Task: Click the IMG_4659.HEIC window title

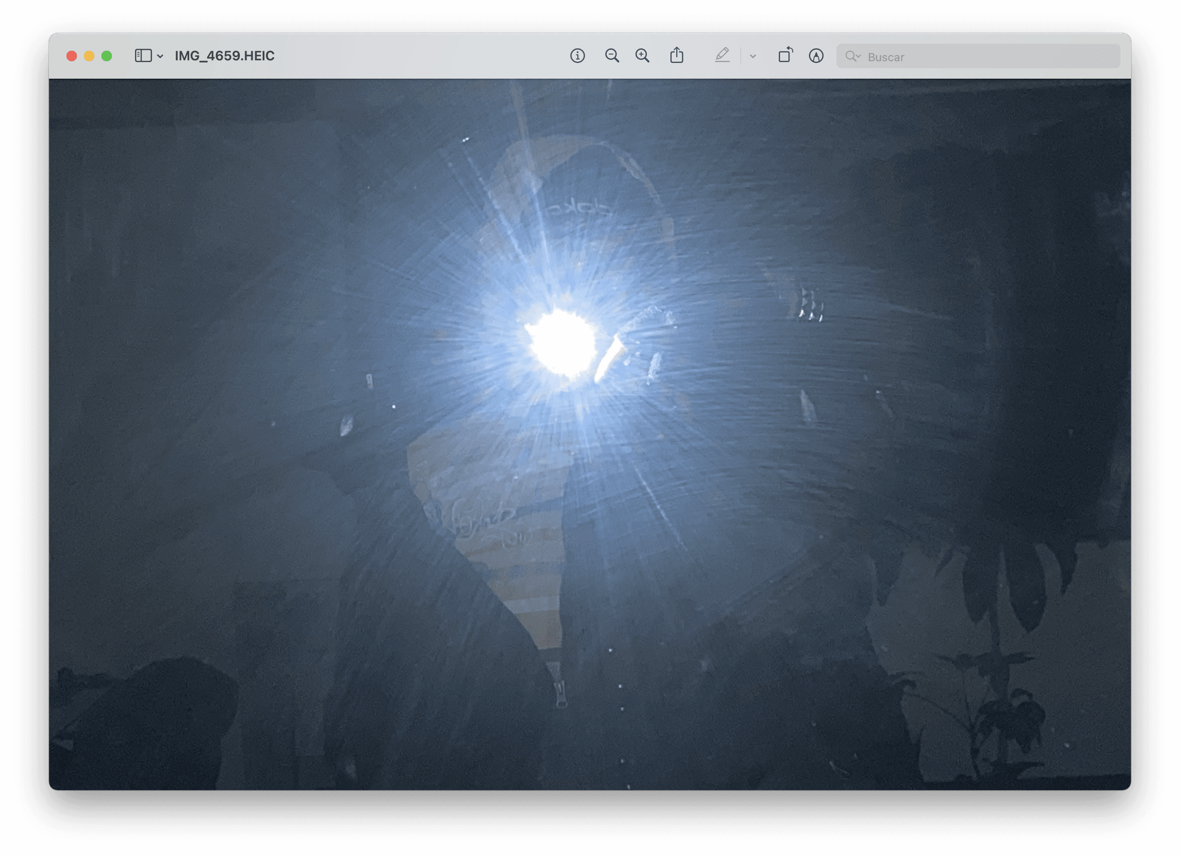Action: tap(224, 56)
